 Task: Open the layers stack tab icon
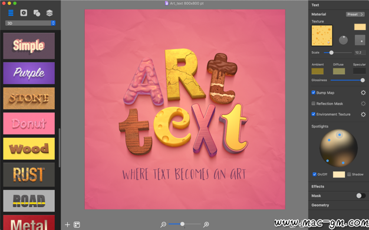click(x=50, y=13)
